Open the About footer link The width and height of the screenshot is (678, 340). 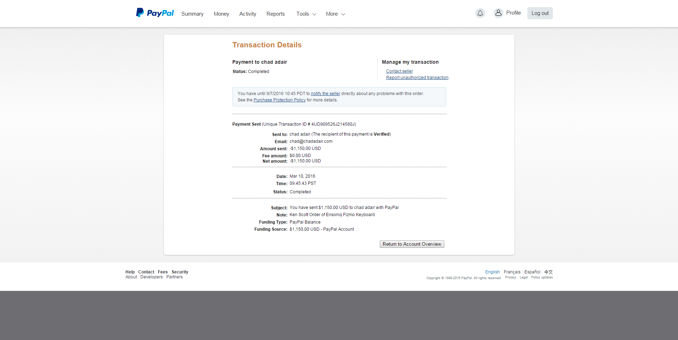(131, 277)
